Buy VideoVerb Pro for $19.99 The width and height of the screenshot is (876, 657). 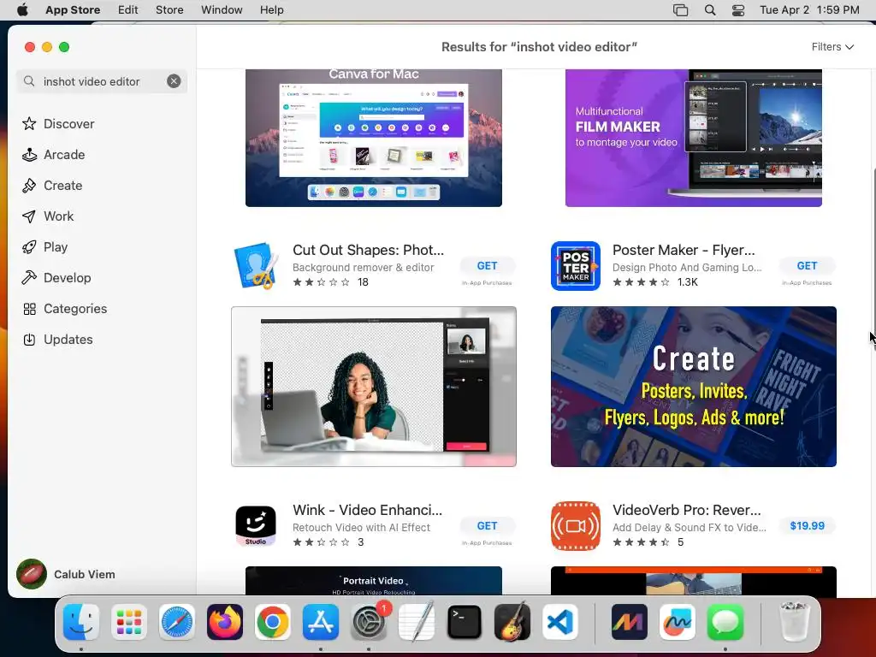point(807,526)
